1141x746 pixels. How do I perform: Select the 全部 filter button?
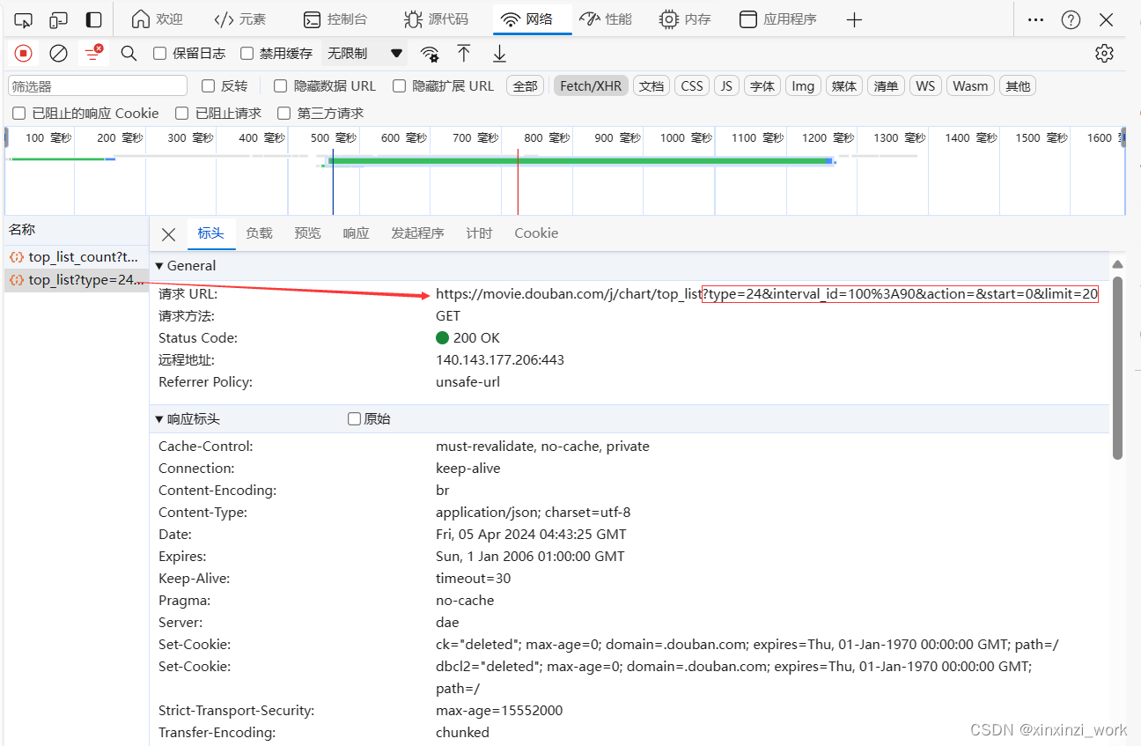(x=525, y=86)
